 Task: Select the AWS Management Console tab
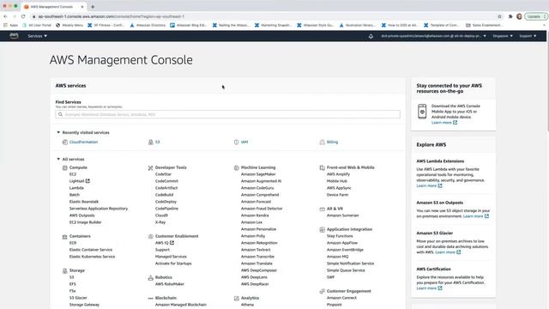53,7
